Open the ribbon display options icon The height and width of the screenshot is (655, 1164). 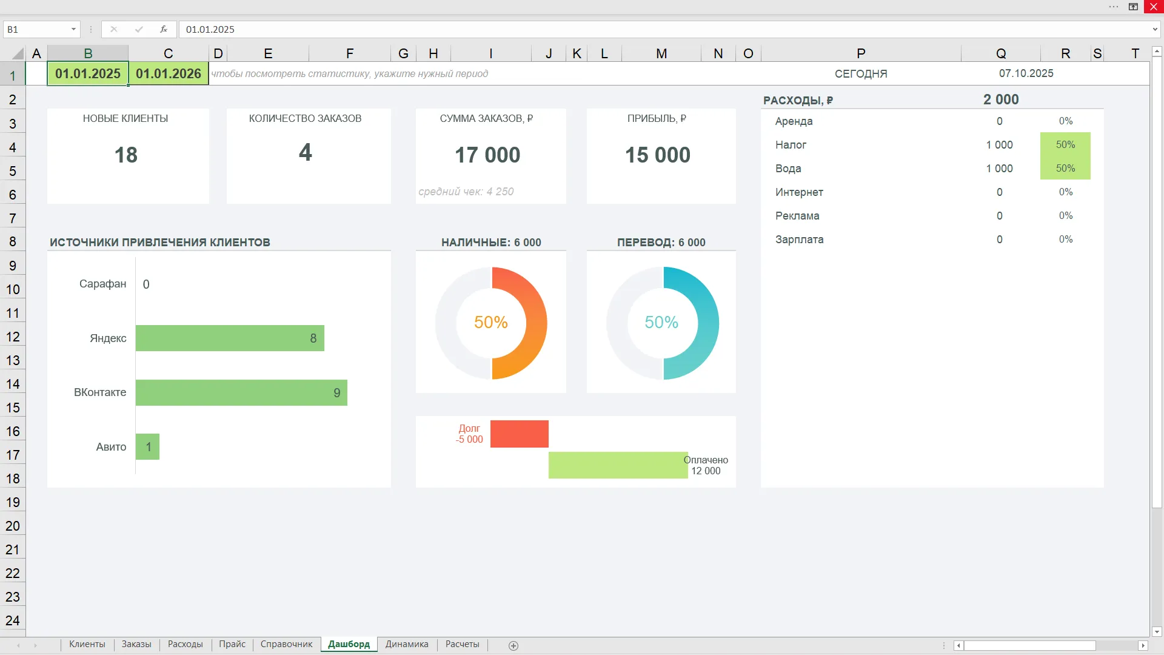pyautogui.click(x=1133, y=7)
